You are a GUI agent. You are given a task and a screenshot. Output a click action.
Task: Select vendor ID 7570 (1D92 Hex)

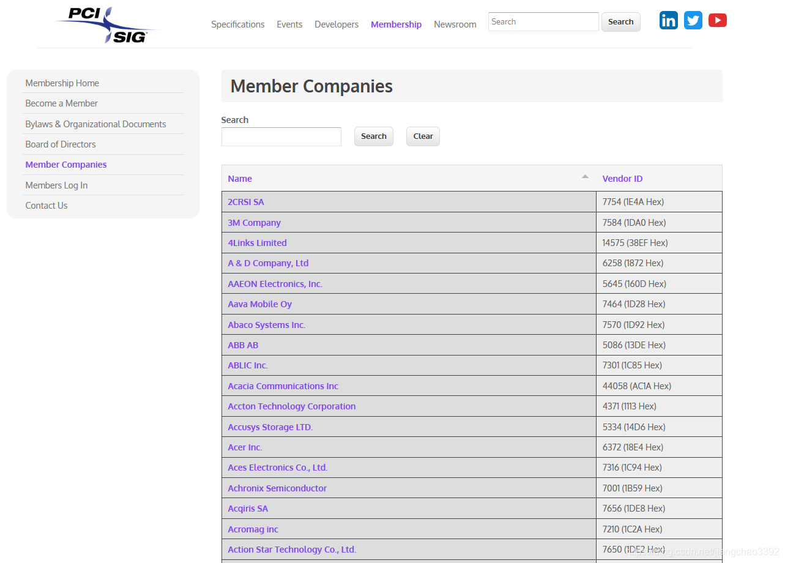[634, 325]
